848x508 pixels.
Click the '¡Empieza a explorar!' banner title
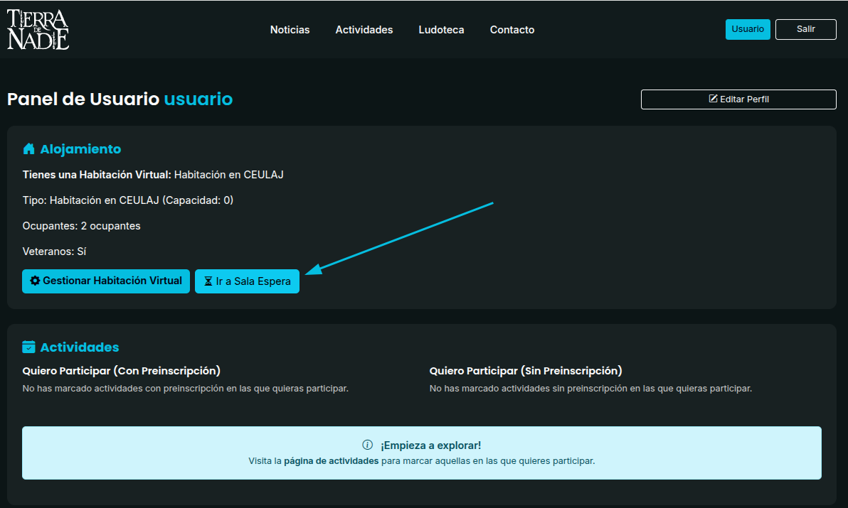430,445
